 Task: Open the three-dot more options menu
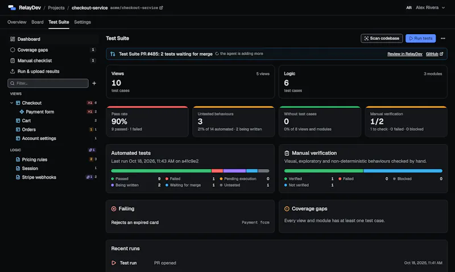443,38
